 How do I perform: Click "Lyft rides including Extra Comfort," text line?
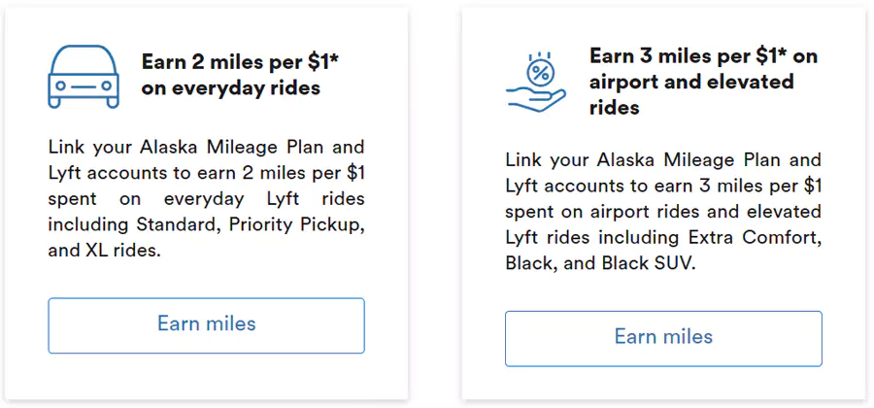(663, 237)
